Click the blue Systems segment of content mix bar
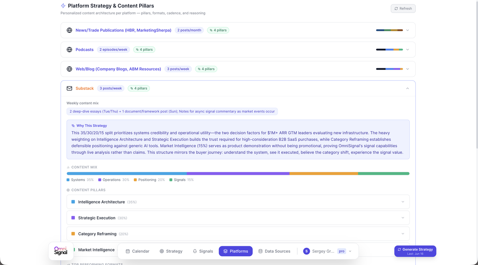Screen dimensions: 478x265 click(127, 174)
